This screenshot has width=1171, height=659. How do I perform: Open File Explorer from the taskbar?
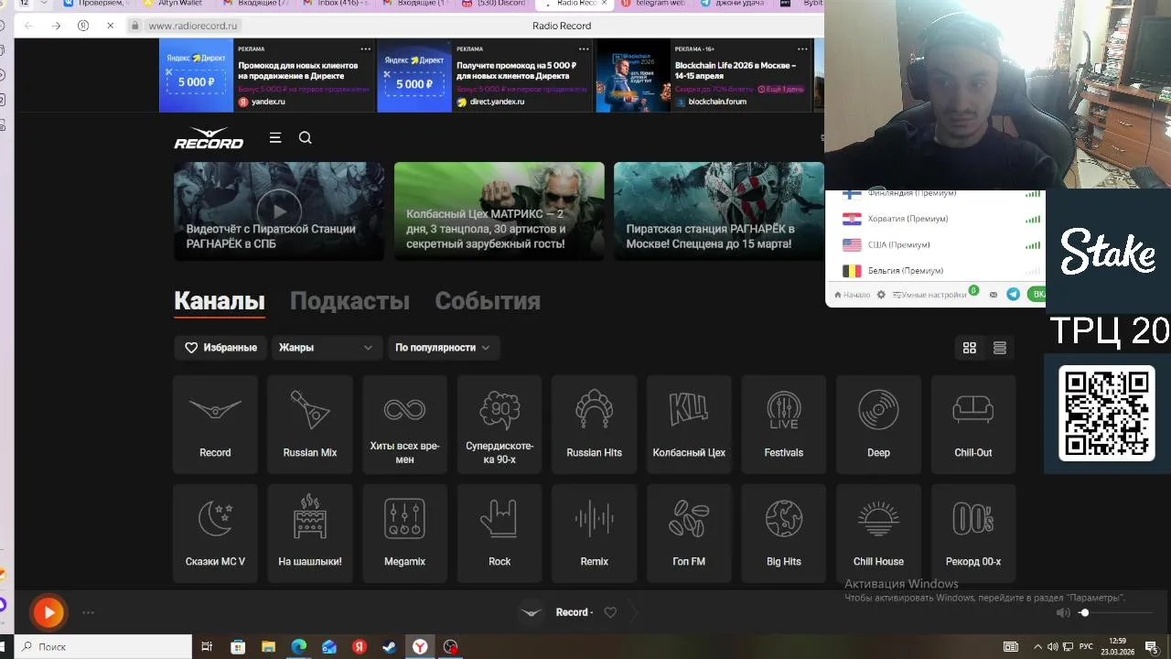click(x=268, y=647)
